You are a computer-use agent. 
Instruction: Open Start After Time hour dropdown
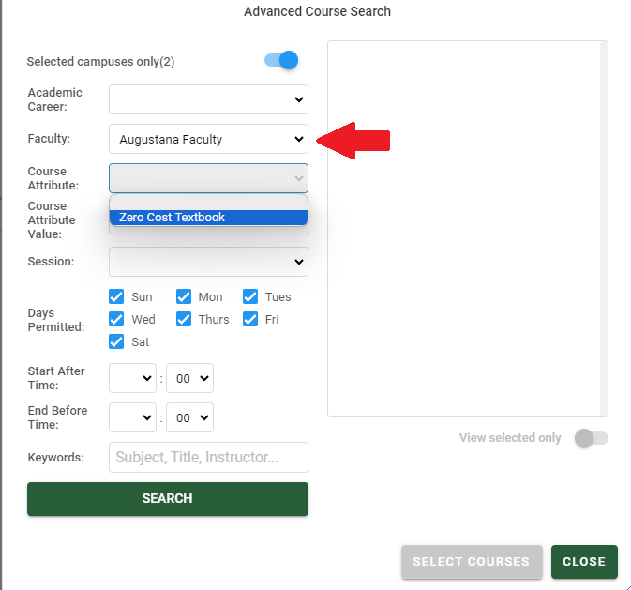click(x=132, y=378)
